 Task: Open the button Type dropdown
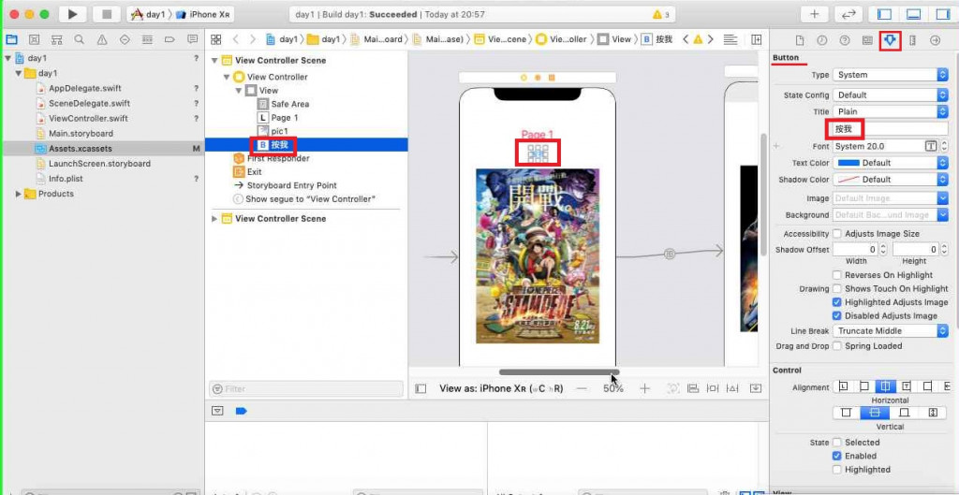click(891, 75)
